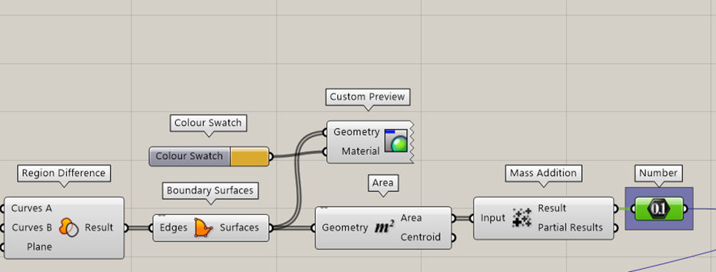Select the Material input on Custom Preview
This screenshot has width=716, height=272.
coord(361,151)
